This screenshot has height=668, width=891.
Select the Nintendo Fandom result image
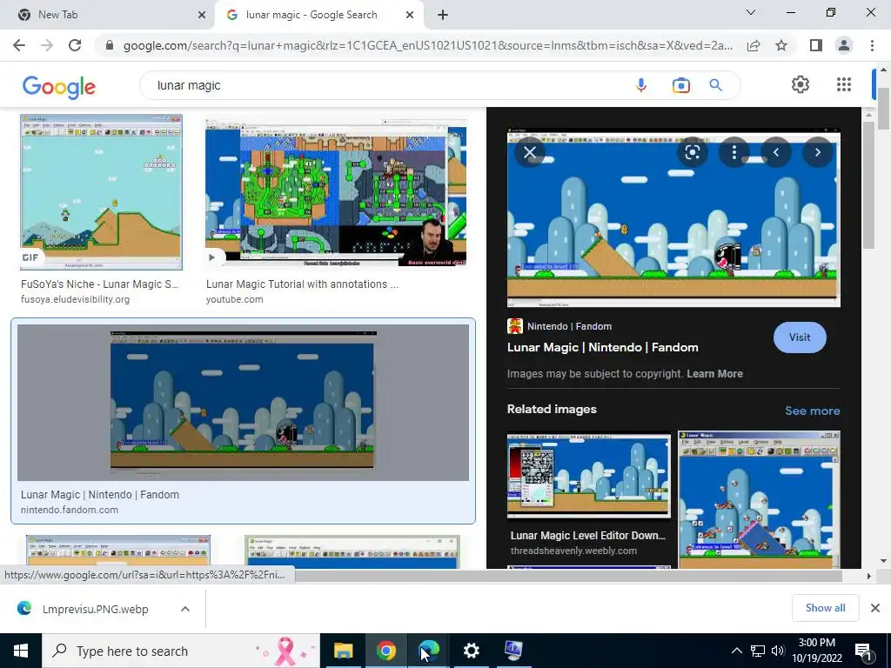point(243,402)
